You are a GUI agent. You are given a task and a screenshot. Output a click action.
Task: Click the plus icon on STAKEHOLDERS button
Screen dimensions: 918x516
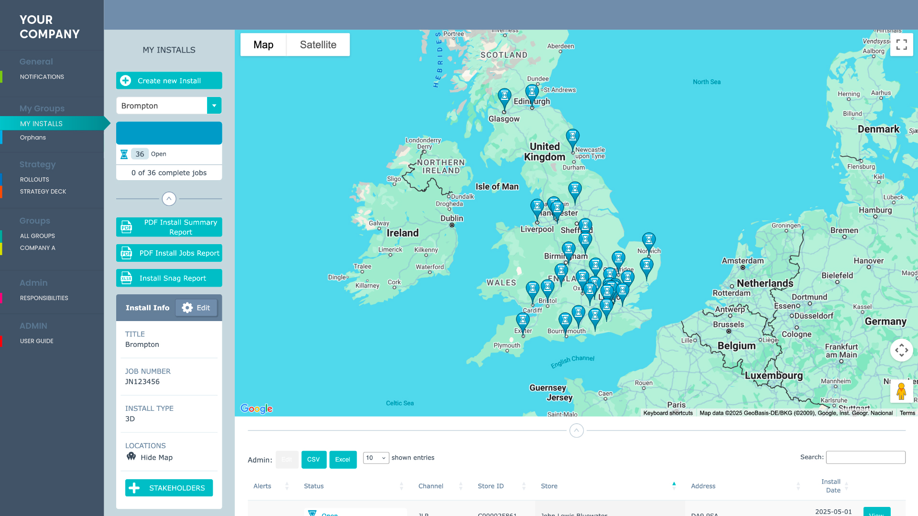[134, 488]
